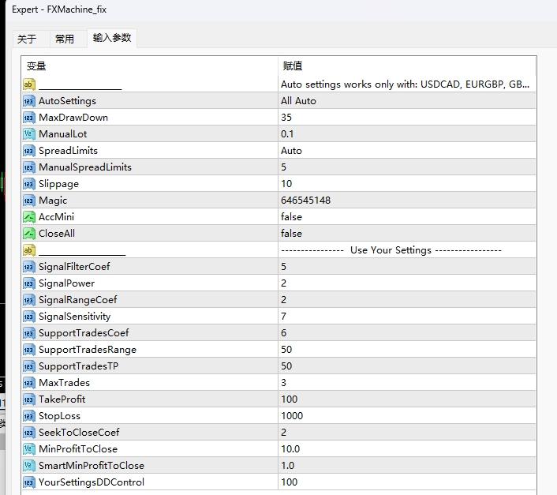Click the string icon beside Use Your Settings
Image resolution: width=557 pixels, height=495 pixels.
click(29, 250)
